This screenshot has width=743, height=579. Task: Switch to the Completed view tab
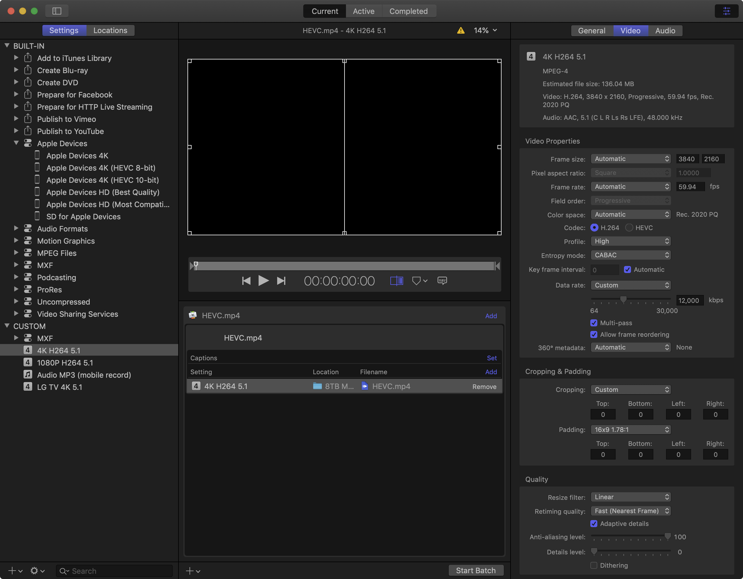(x=408, y=11)
